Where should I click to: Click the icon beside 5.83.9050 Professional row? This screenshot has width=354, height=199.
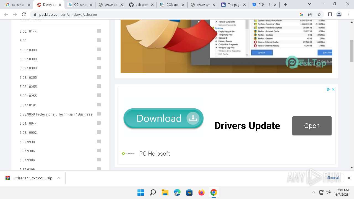pyautogui.click(x=99, y=114)
